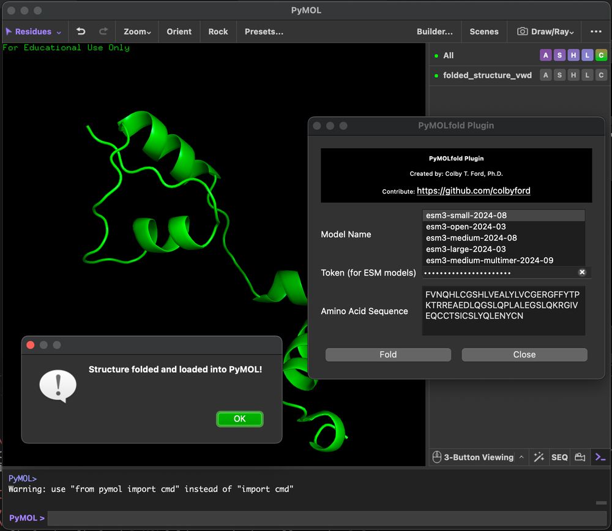
Task: Click the PyMOL command input field
Action: 327,519
